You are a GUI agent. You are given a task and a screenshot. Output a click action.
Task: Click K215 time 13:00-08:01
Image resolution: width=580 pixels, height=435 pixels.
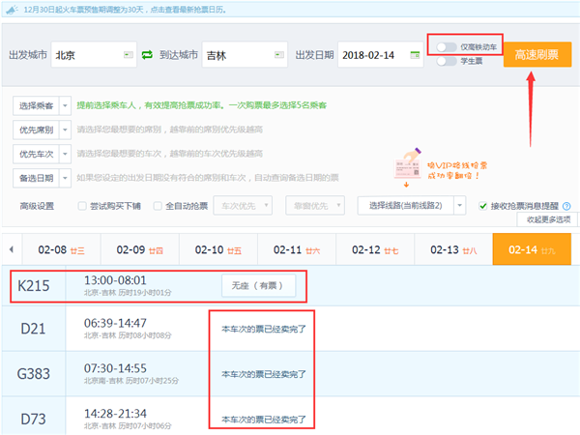[115, 280]
